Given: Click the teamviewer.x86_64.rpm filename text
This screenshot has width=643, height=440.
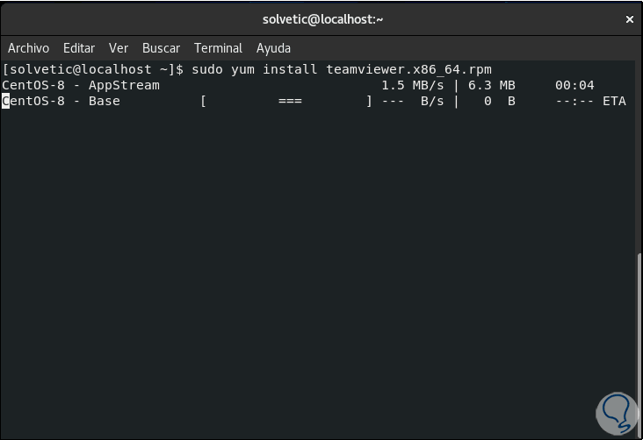Looking at the screenshot, I should point(408,69).
